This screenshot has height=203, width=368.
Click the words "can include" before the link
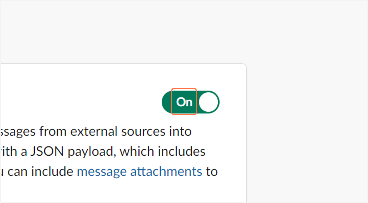click(x=40, y=171)
